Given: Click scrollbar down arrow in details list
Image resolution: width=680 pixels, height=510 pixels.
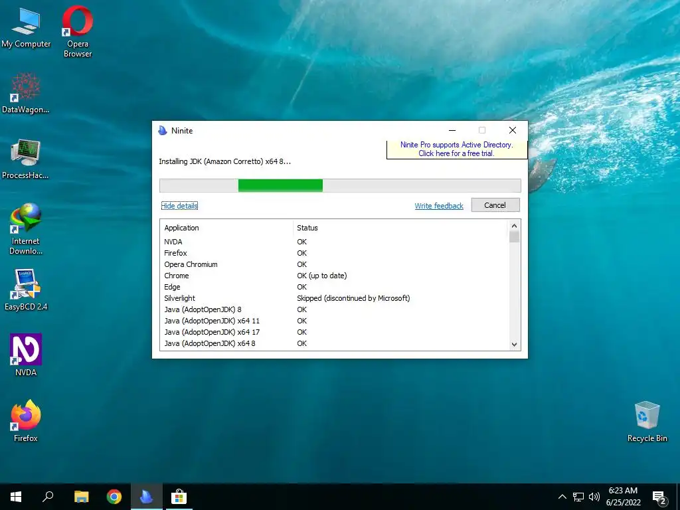Looking at the screenshot, I should [x=515, y=345].
